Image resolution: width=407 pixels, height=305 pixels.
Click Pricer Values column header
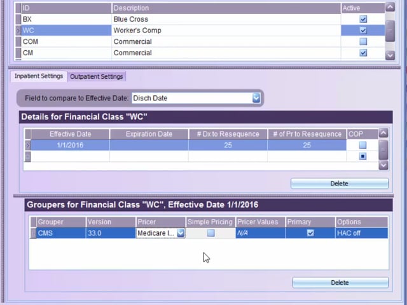[260, 222]
